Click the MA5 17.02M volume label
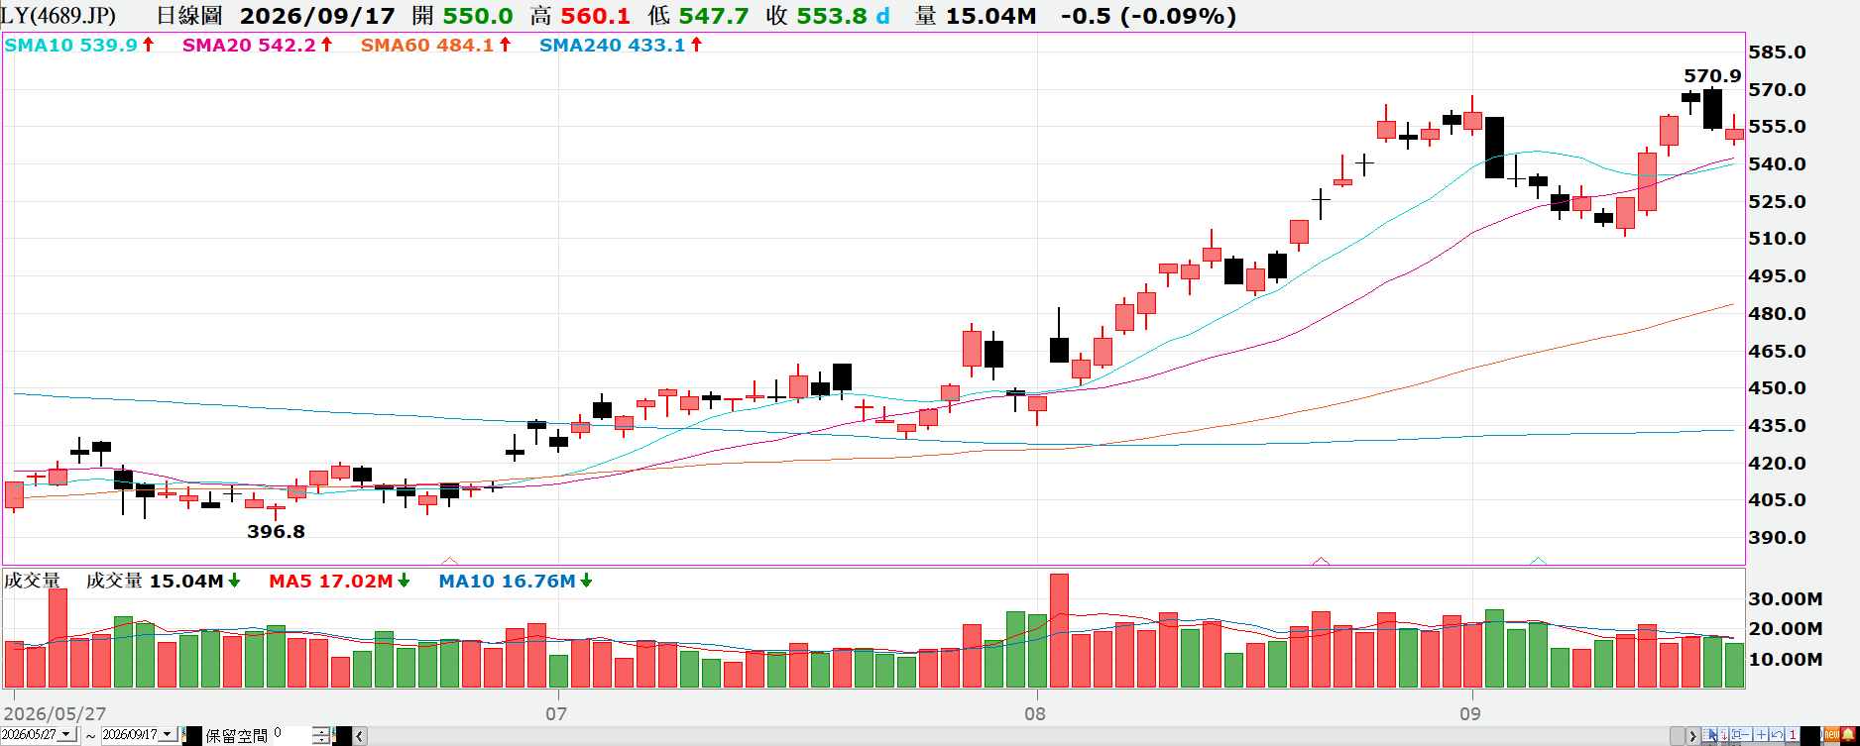The width and height of the screenshot is (1860, 746). click(331, 581)
